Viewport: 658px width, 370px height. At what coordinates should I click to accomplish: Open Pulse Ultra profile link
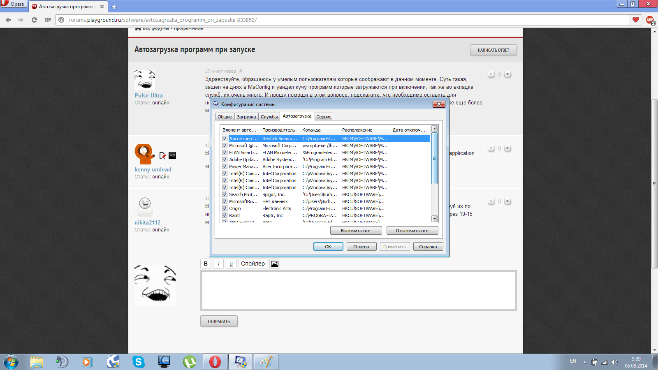(148, 95)
